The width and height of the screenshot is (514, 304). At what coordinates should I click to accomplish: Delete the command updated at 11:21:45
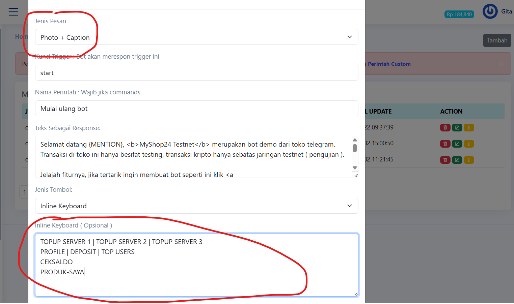point(445,160)
